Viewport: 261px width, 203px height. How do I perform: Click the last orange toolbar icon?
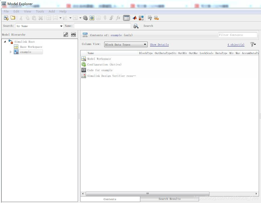point(157,18)
